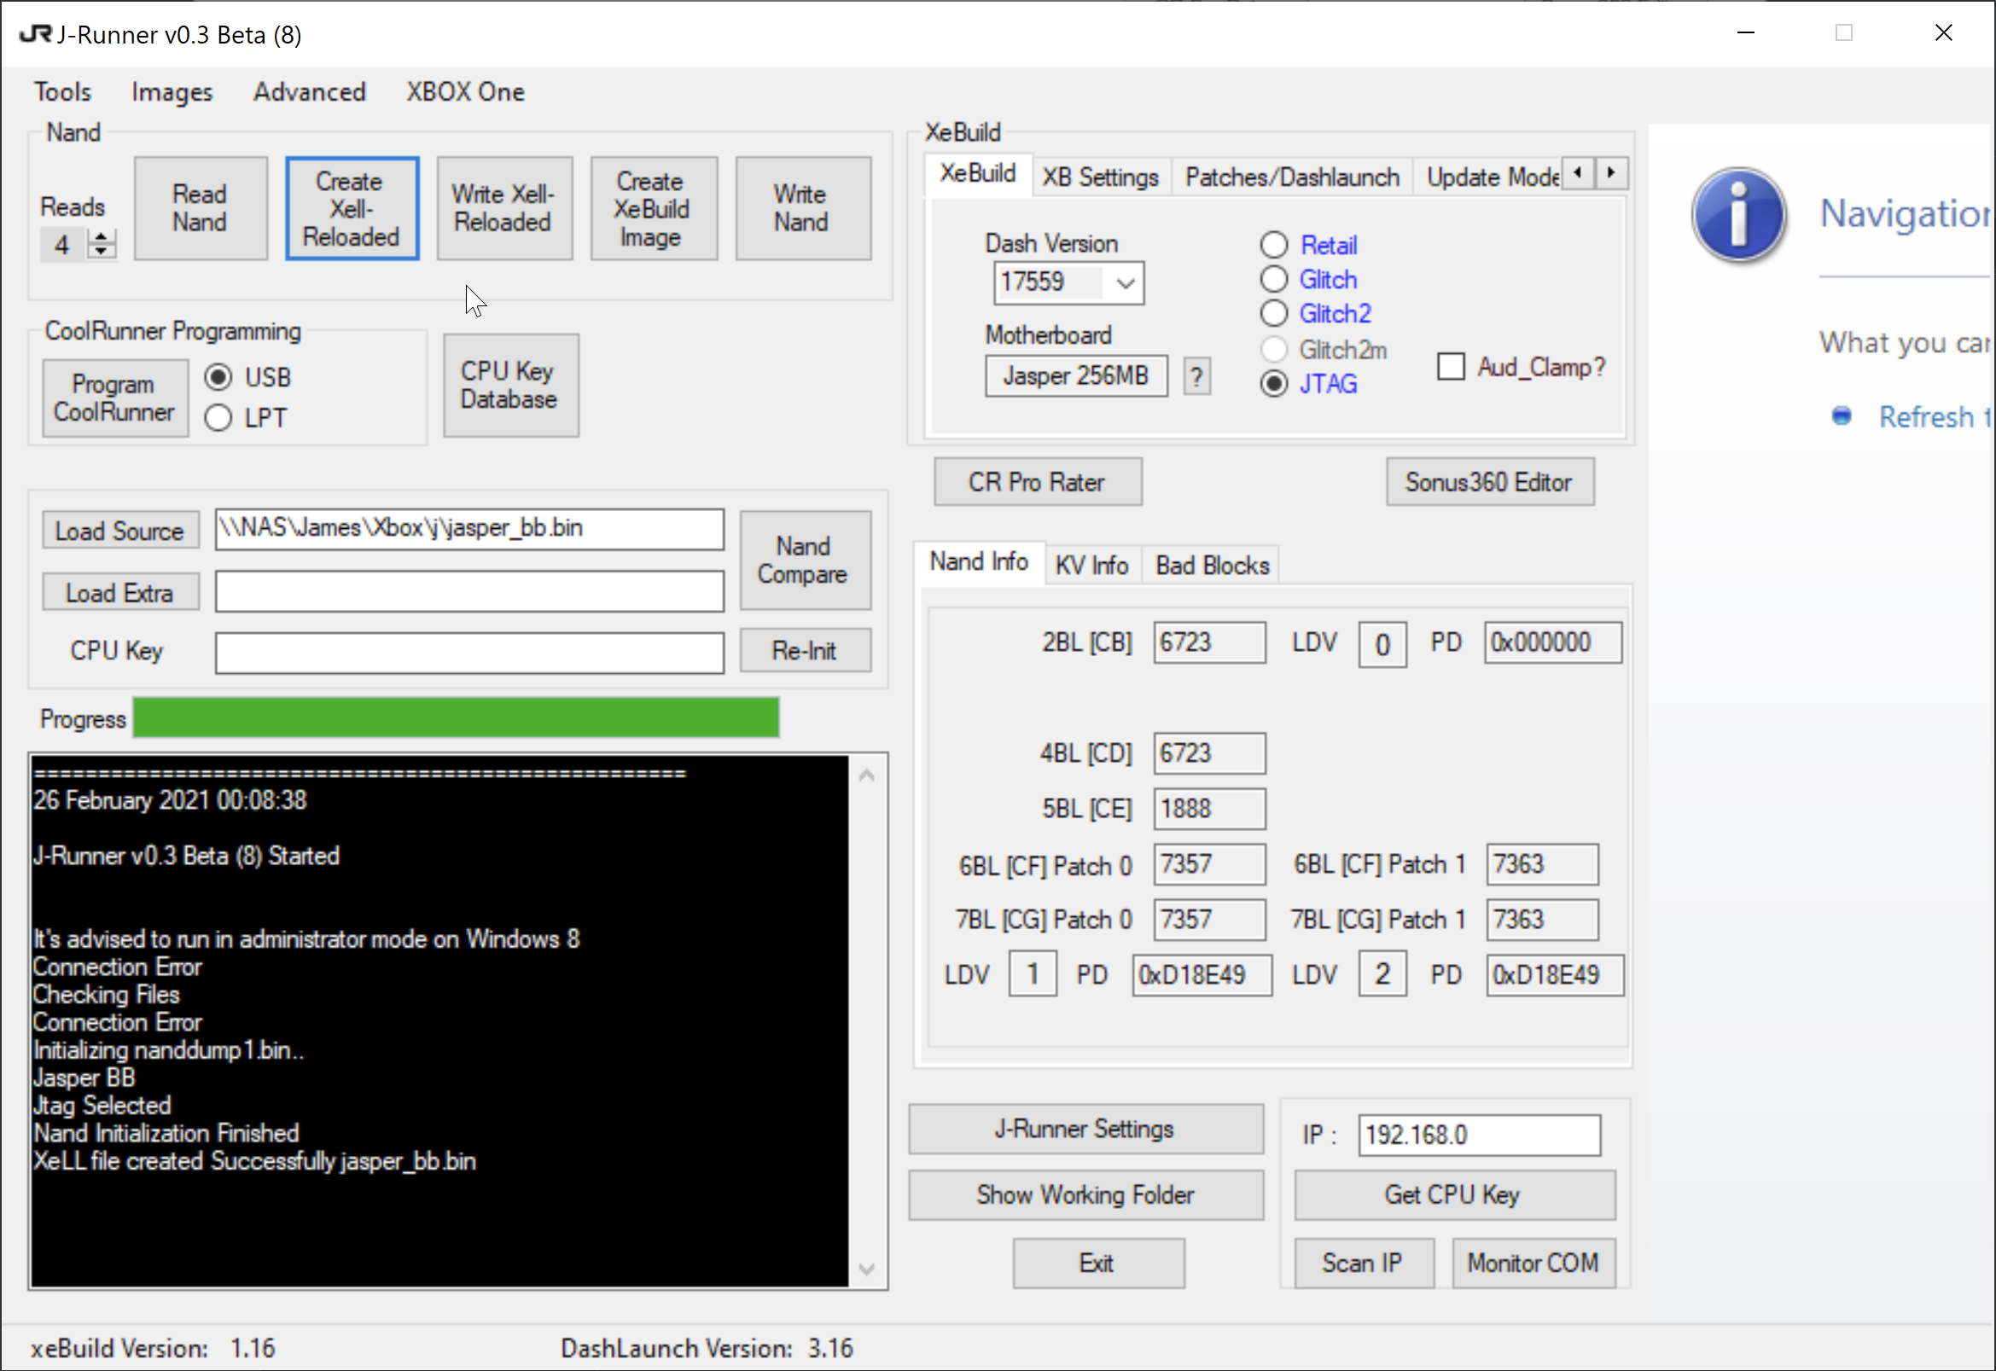Open the Dash Version dropdown
Viewport: 1996px width, 1371px height.
point(1126,282)
